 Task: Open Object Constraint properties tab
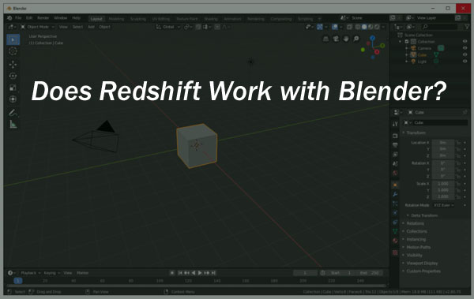point(395,222)
